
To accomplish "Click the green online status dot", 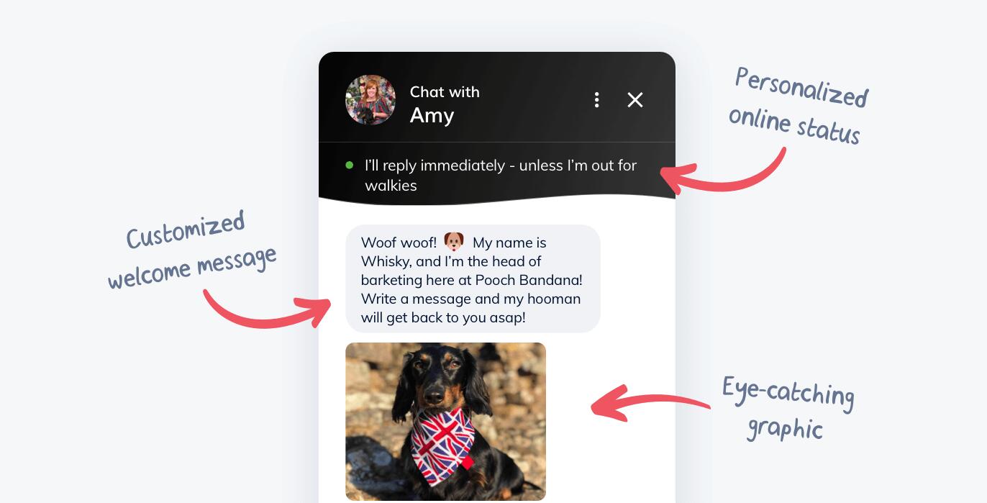I will pos(350,166).
